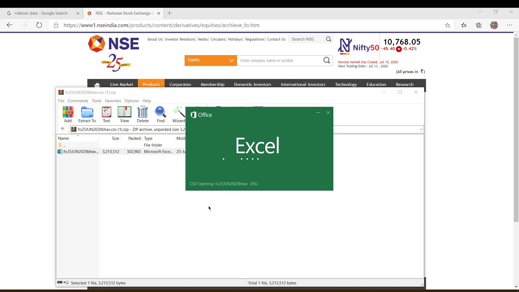519x292 pixels.
Task: Open WinRAR Options menu
Action: coord(131,101)
